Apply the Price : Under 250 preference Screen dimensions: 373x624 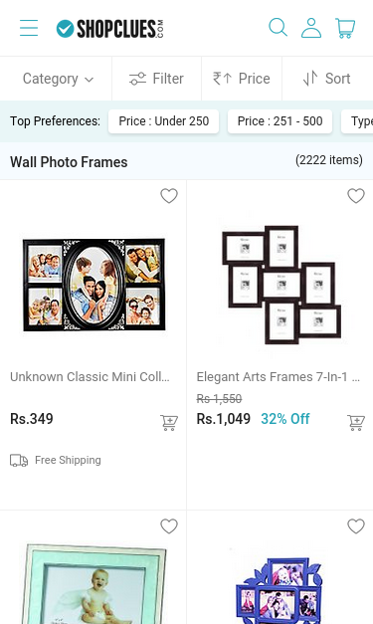(x=163, y=121)
